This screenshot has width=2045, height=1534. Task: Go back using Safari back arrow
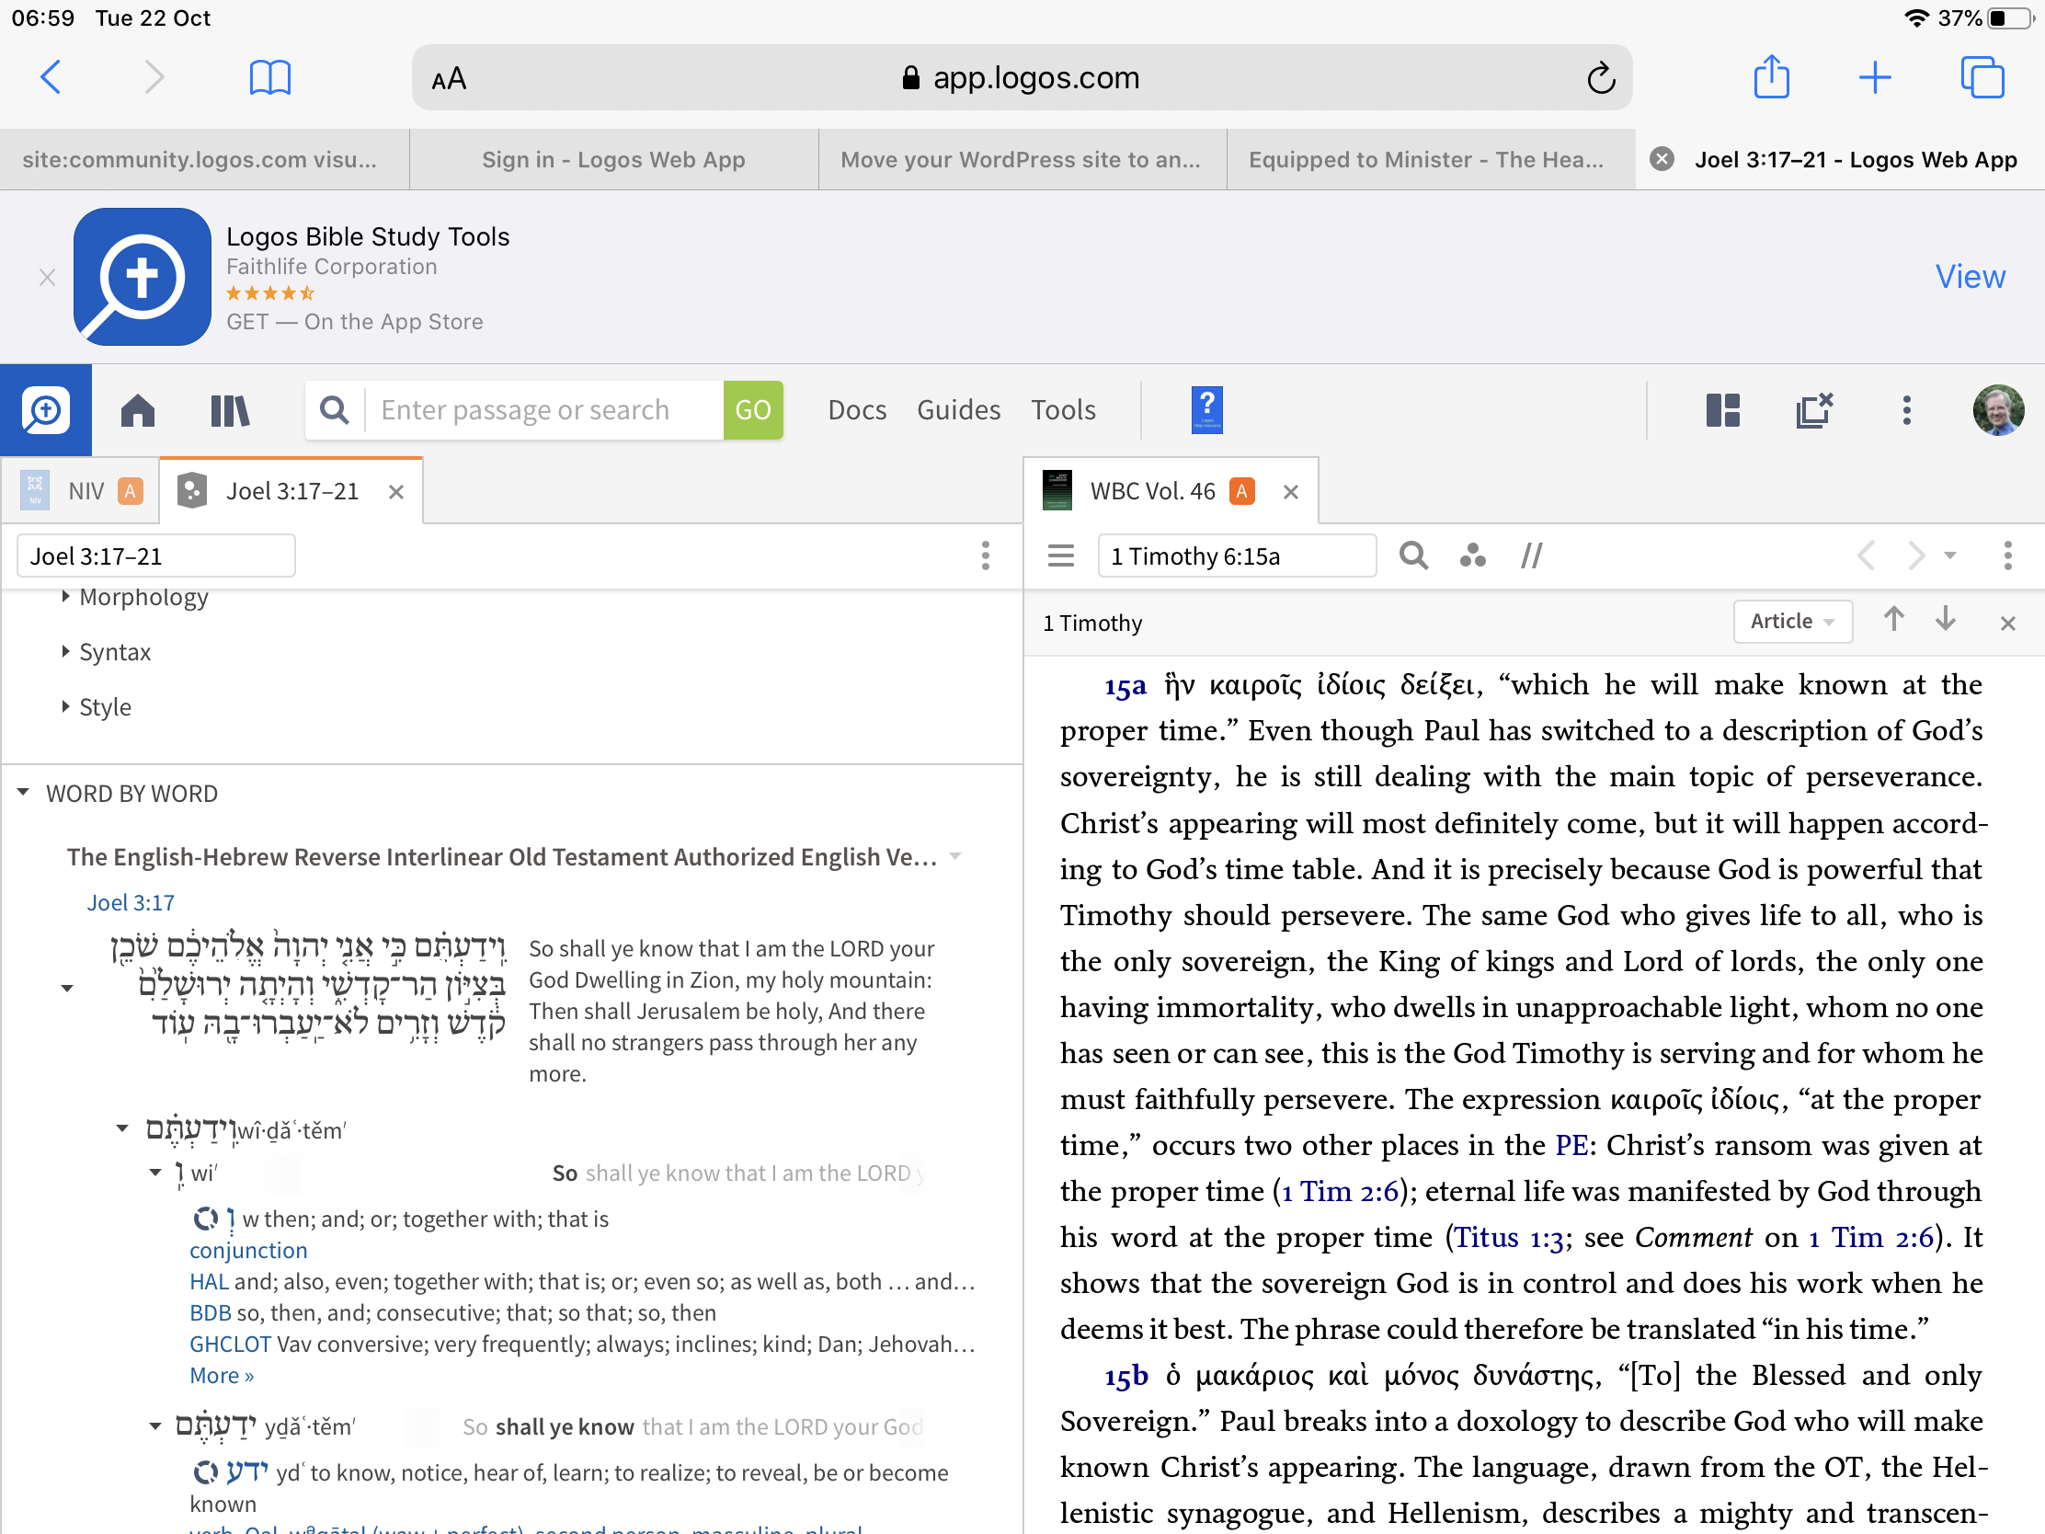(x=51, y=77)
